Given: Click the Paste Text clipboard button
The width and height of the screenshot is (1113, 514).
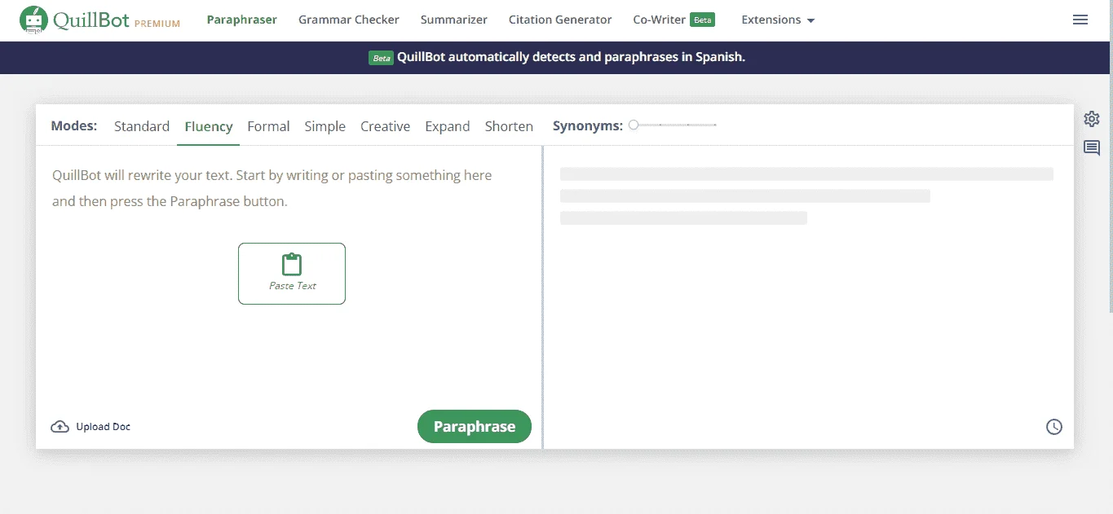Looking at the screenshot, I should [292, 274].
